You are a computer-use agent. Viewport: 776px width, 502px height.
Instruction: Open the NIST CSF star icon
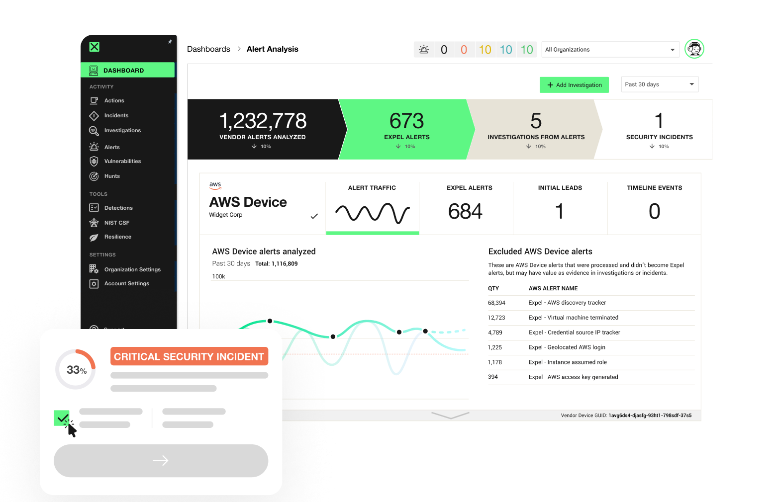(x=94, y=223)
